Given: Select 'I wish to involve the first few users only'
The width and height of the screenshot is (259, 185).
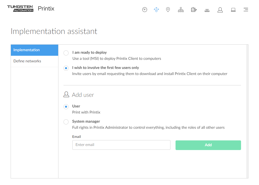Looking at the screenshot, I should coord(66,68).
